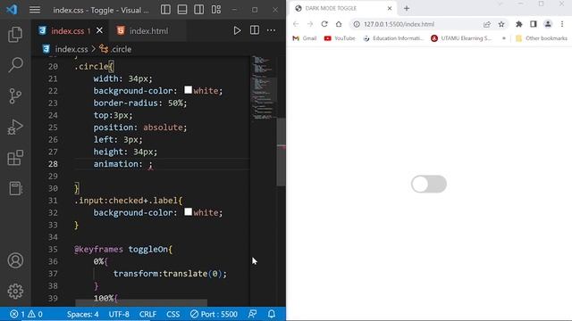572x321 pixels.
Task: Open the YouTube bookmark
Action: [x=340, y=38]
